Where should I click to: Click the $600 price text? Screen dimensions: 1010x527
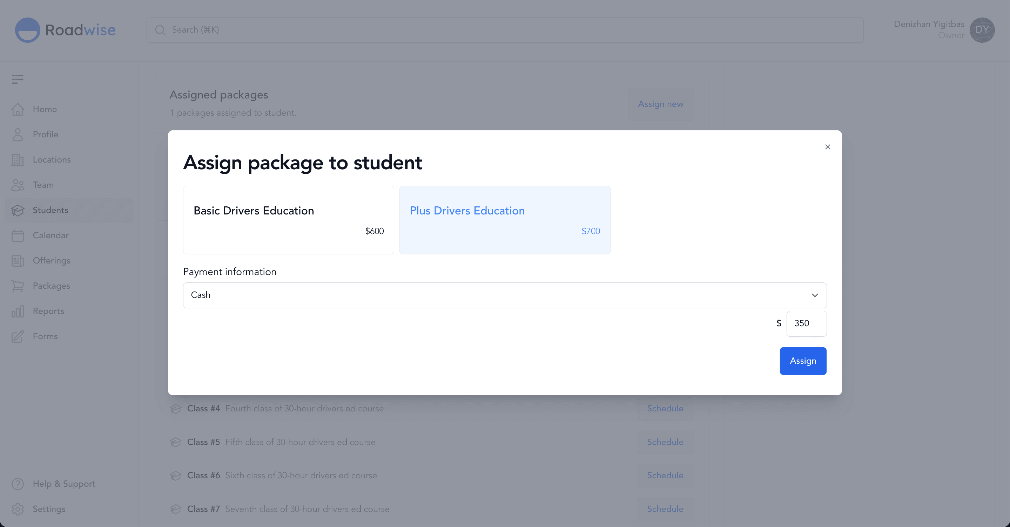click(x=375, y=231)
